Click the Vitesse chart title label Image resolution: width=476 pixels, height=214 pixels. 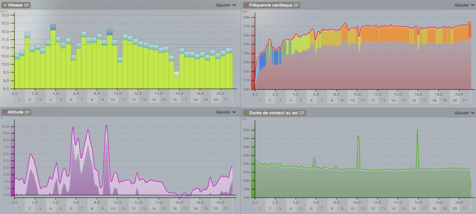click(15, 5)
